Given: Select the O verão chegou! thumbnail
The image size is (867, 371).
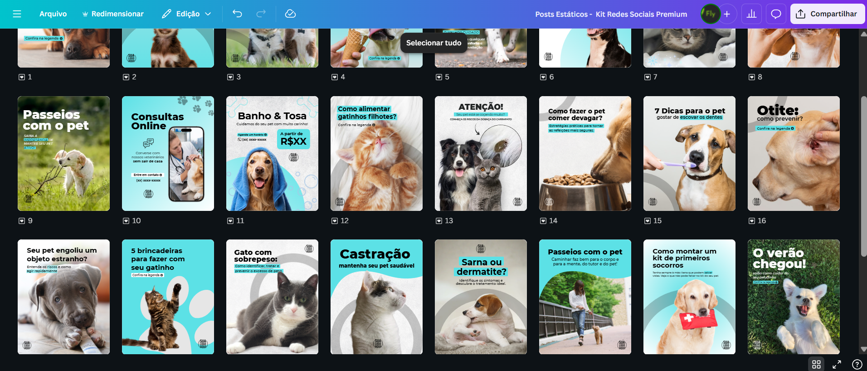Looking at the screenshot, I should pyautogui.click(x=794, y=297).
